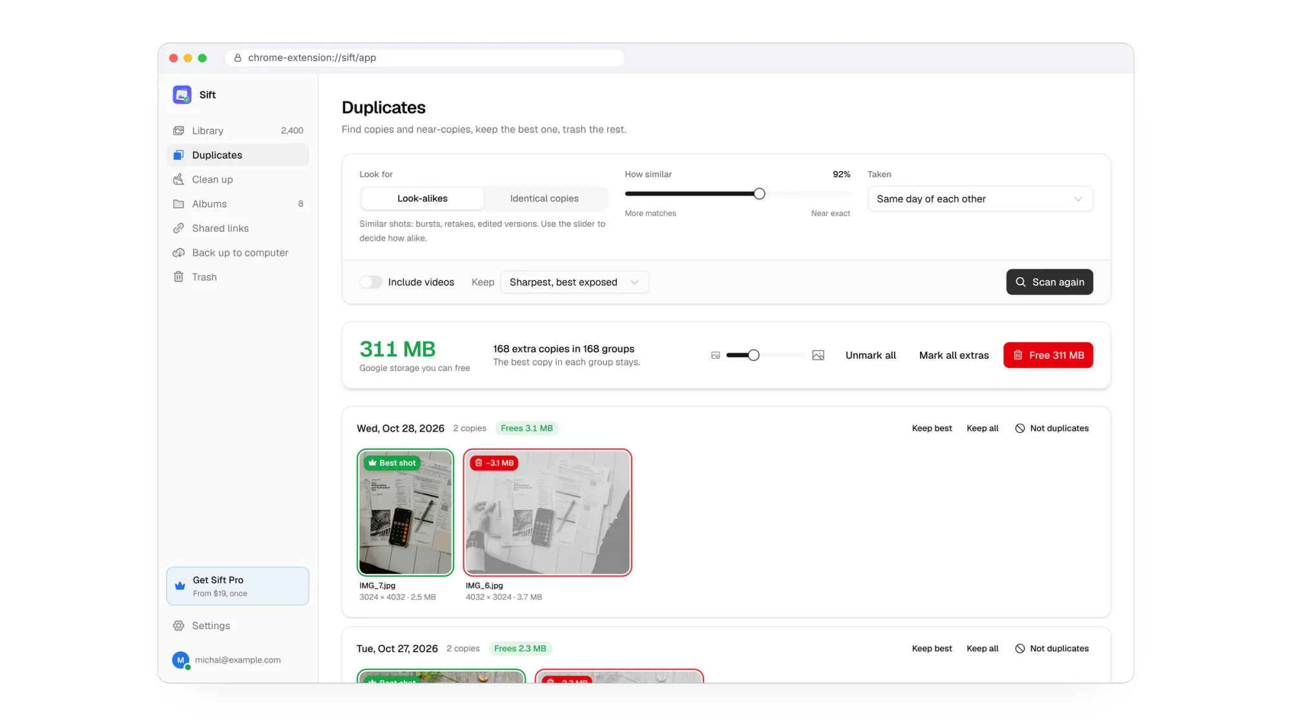Click the Frees 2.3 MB badge
This screenshot has width=1292, height=726.
[520, 649]
